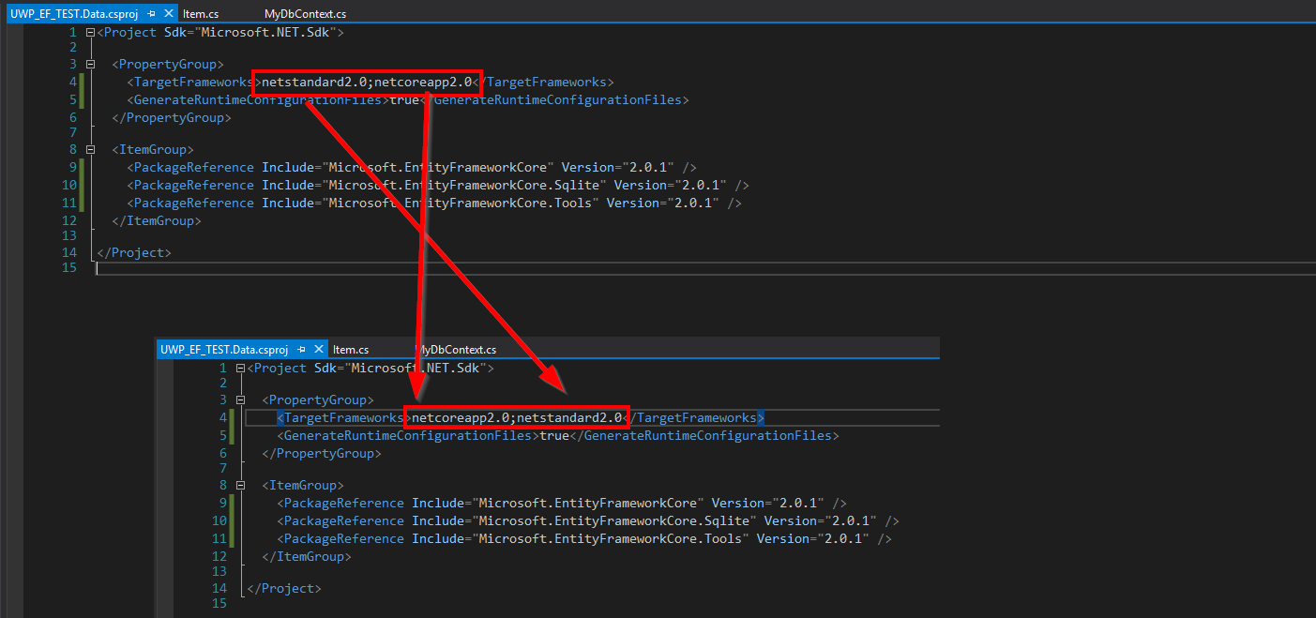Pin toggle on upper editor's UWP_EF_TEST.Data.csproj tab
This screenshot has height=618, width=1316.
[x=152, y=15]
